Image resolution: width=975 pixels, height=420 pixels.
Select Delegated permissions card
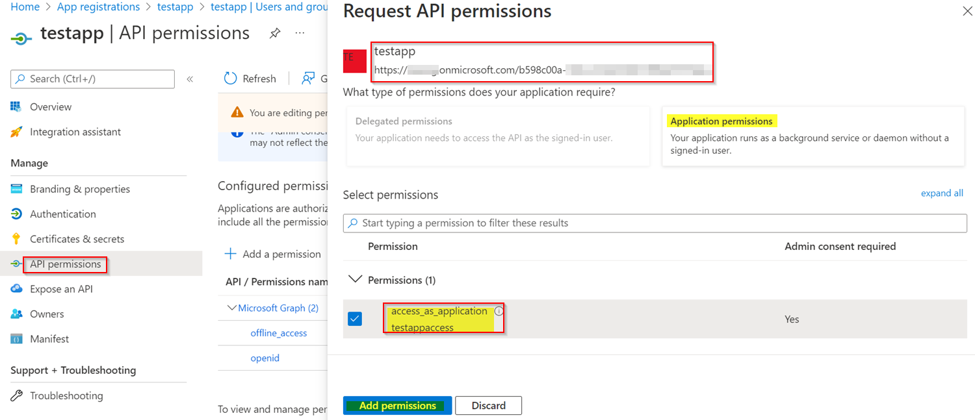pyautogui.click(x=498, y=136)
